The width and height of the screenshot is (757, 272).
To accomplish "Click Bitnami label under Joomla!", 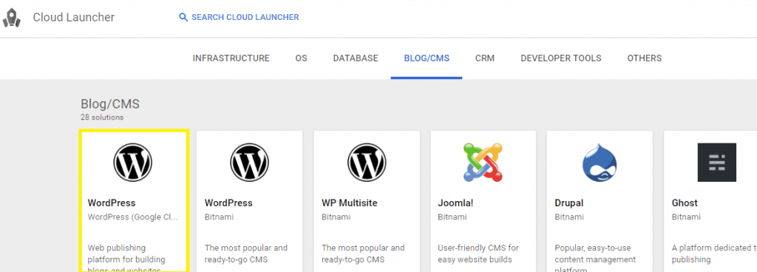I will (x=452, y=217).
